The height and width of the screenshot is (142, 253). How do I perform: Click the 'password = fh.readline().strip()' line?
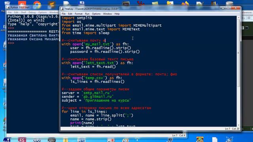[105, 52]
